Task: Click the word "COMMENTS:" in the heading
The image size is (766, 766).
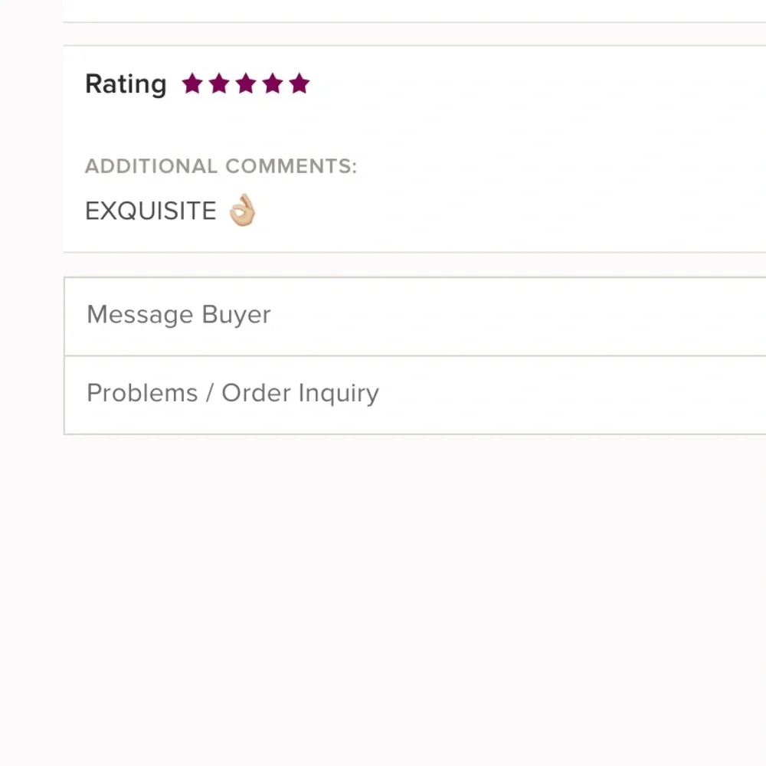Action: (291, 166)
